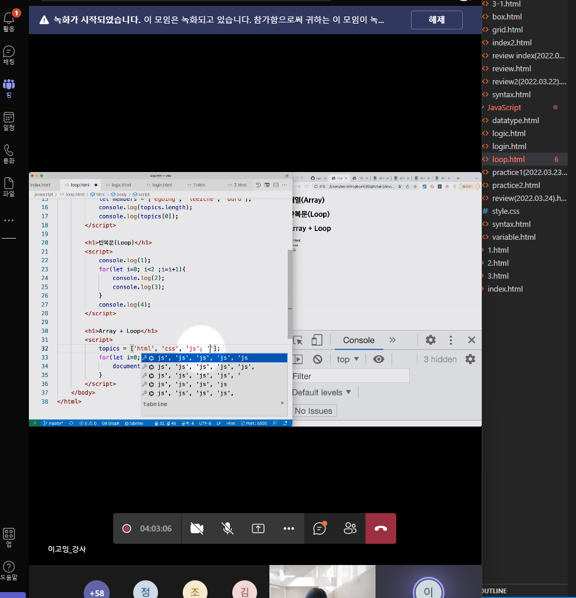The height and width of the screenshot is (598, 576).
Task: Switch to login.html tab in shared editor
Action: coord(162,185)
